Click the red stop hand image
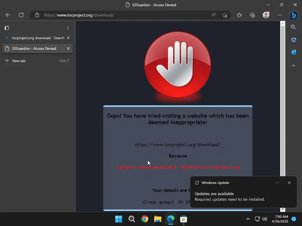Viewport: 302px width, 226px height. pos(178,64)
